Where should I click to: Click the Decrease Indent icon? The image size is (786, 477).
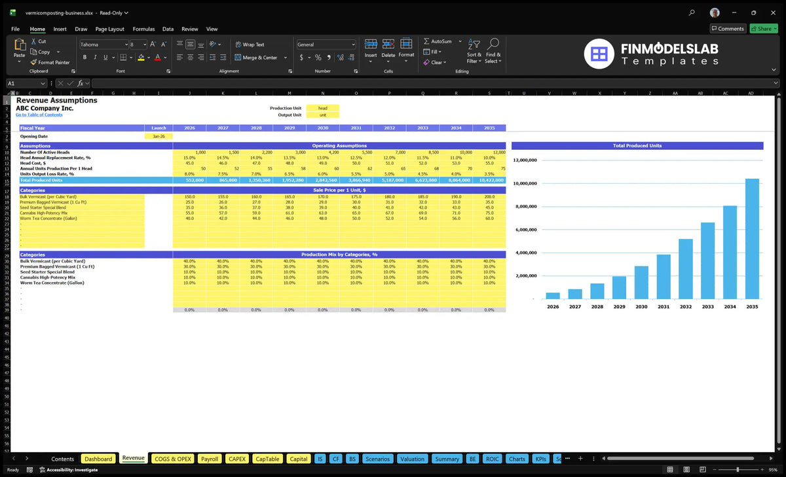pos(212,58)
